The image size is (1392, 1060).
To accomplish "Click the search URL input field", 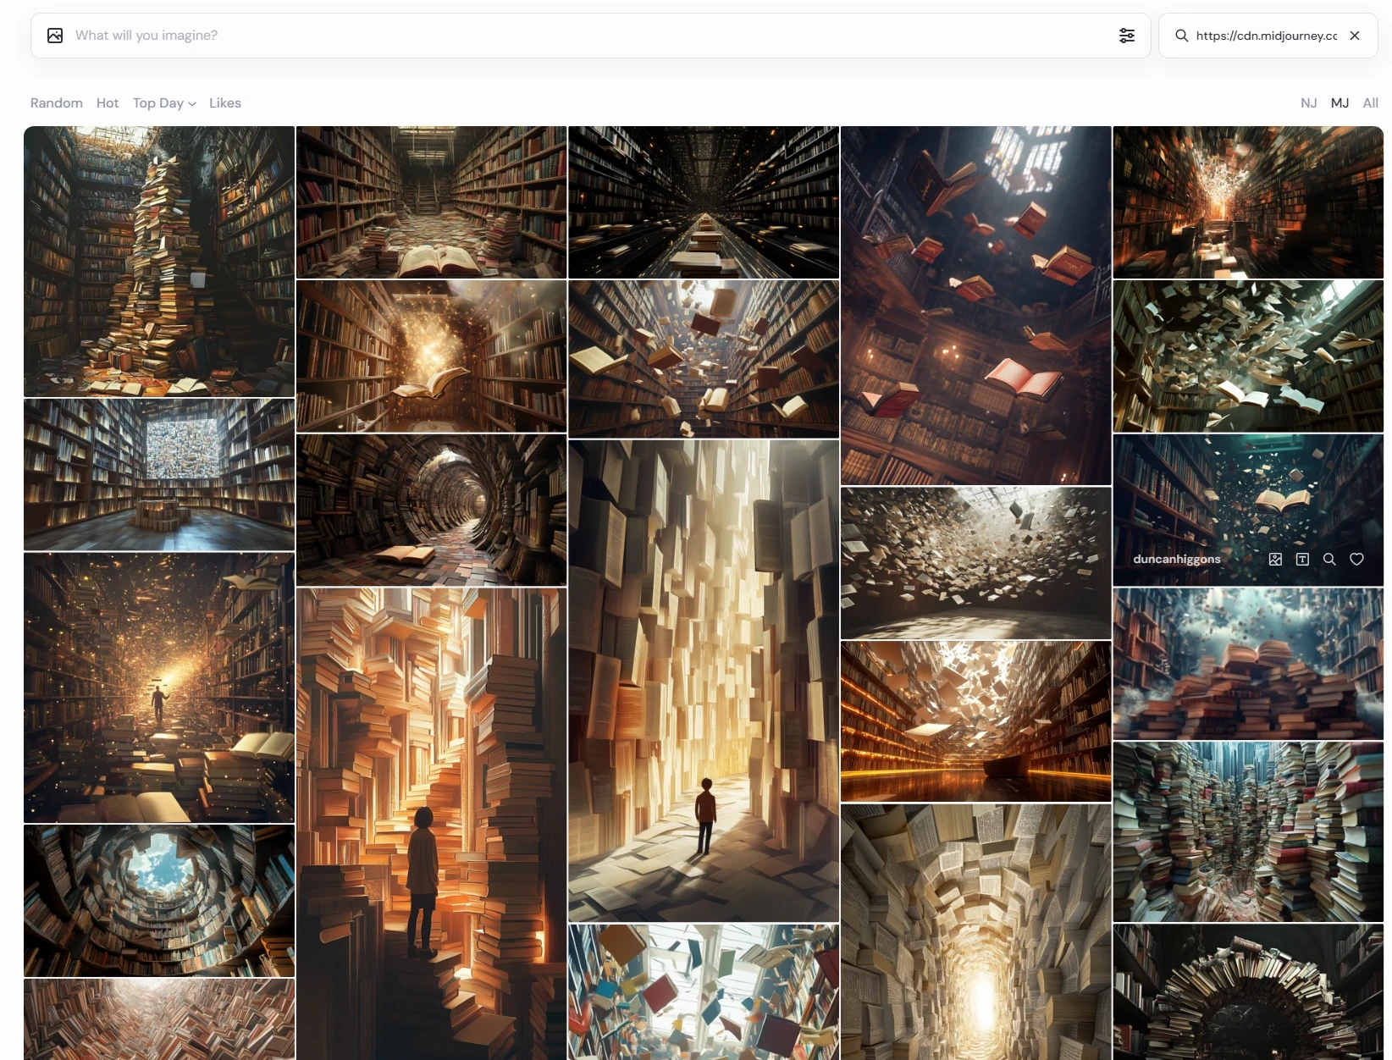I will [x=1267, y=36].
